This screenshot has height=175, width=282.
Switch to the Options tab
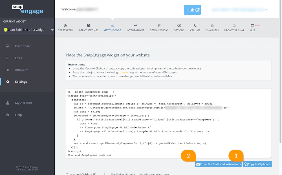179,28
